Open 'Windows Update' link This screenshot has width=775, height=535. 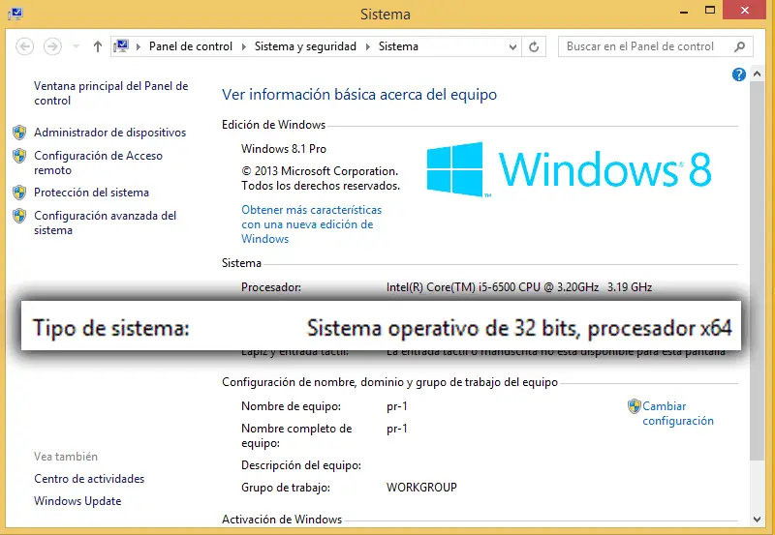(x=77, y=500)
